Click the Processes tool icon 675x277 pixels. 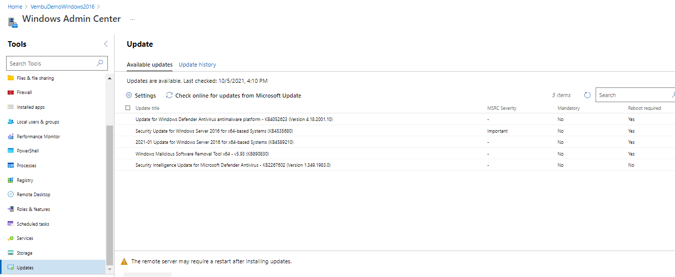click(x=11, y=166)
